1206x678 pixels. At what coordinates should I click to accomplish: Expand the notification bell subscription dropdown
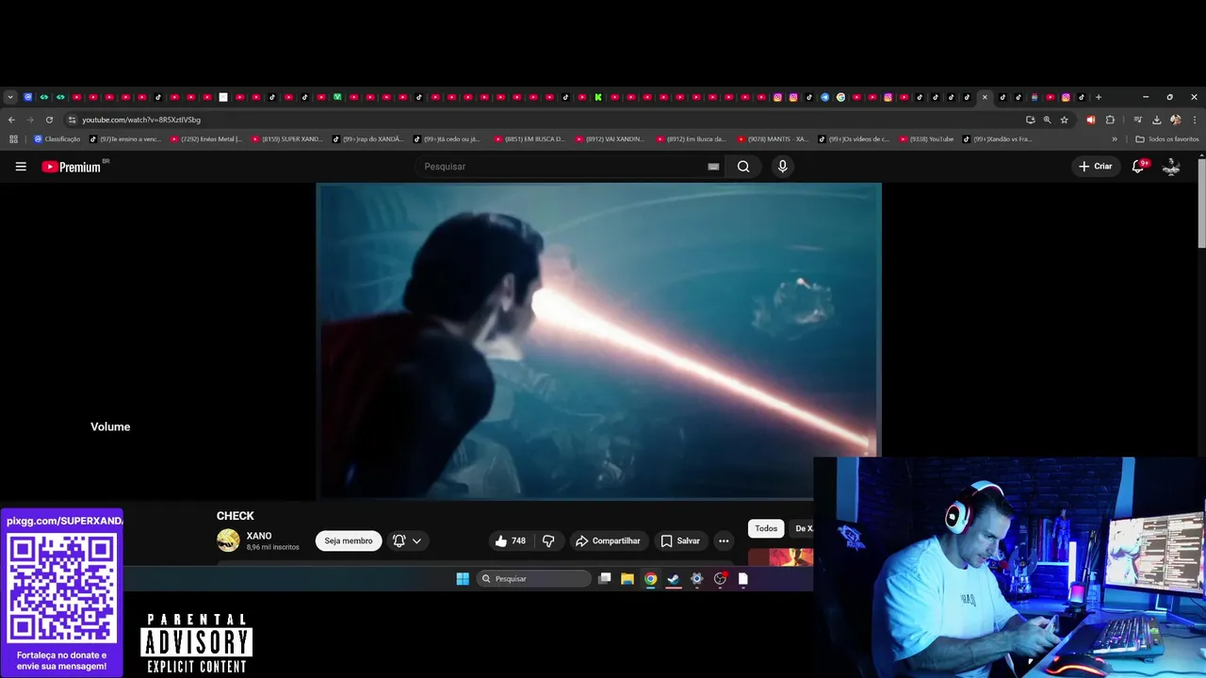407,541
